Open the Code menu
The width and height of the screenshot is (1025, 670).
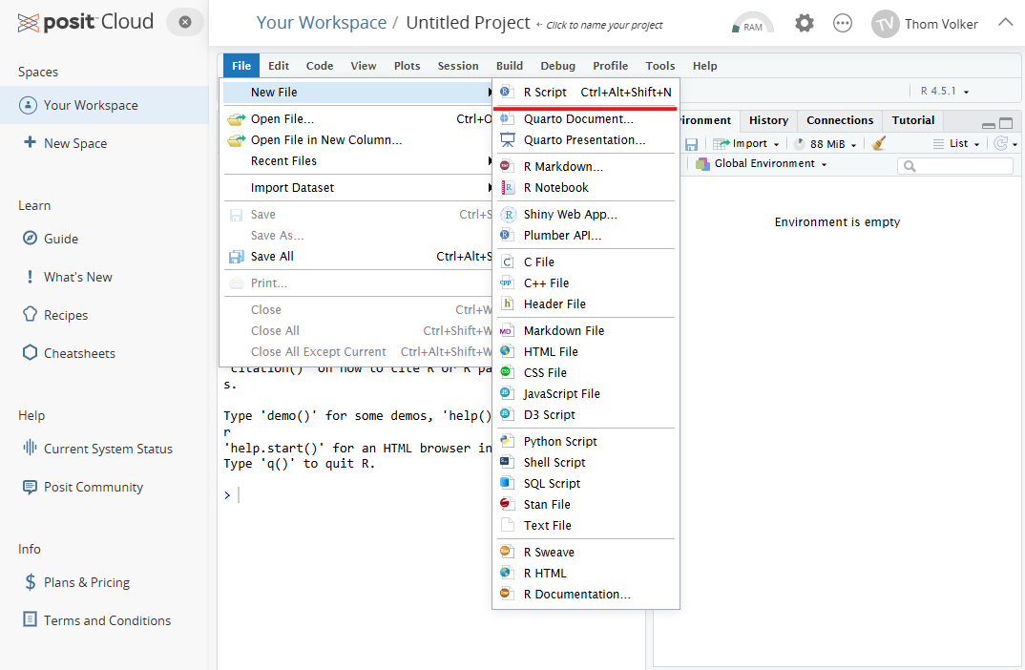coord(320,66)
